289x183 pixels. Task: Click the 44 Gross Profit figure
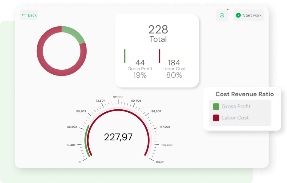point(140,63)
